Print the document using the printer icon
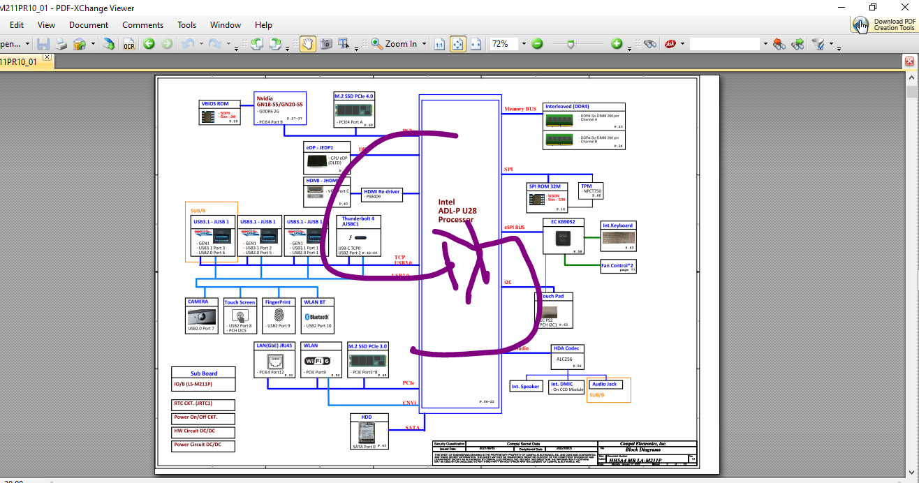 pos(61,44)
